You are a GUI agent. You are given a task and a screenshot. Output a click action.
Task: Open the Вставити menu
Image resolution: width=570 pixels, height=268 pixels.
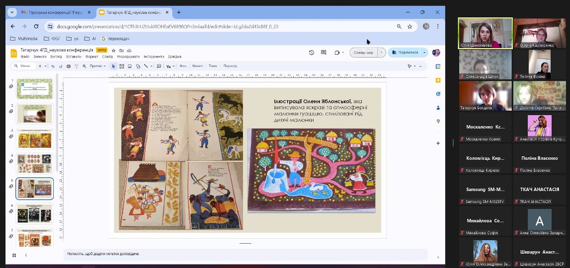pyautogui.click(x=73, y=57)
